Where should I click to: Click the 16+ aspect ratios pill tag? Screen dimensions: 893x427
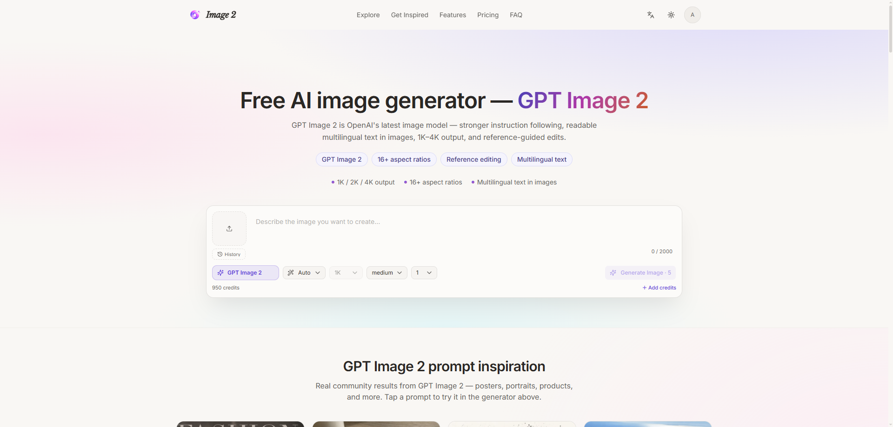coord(404,159)
